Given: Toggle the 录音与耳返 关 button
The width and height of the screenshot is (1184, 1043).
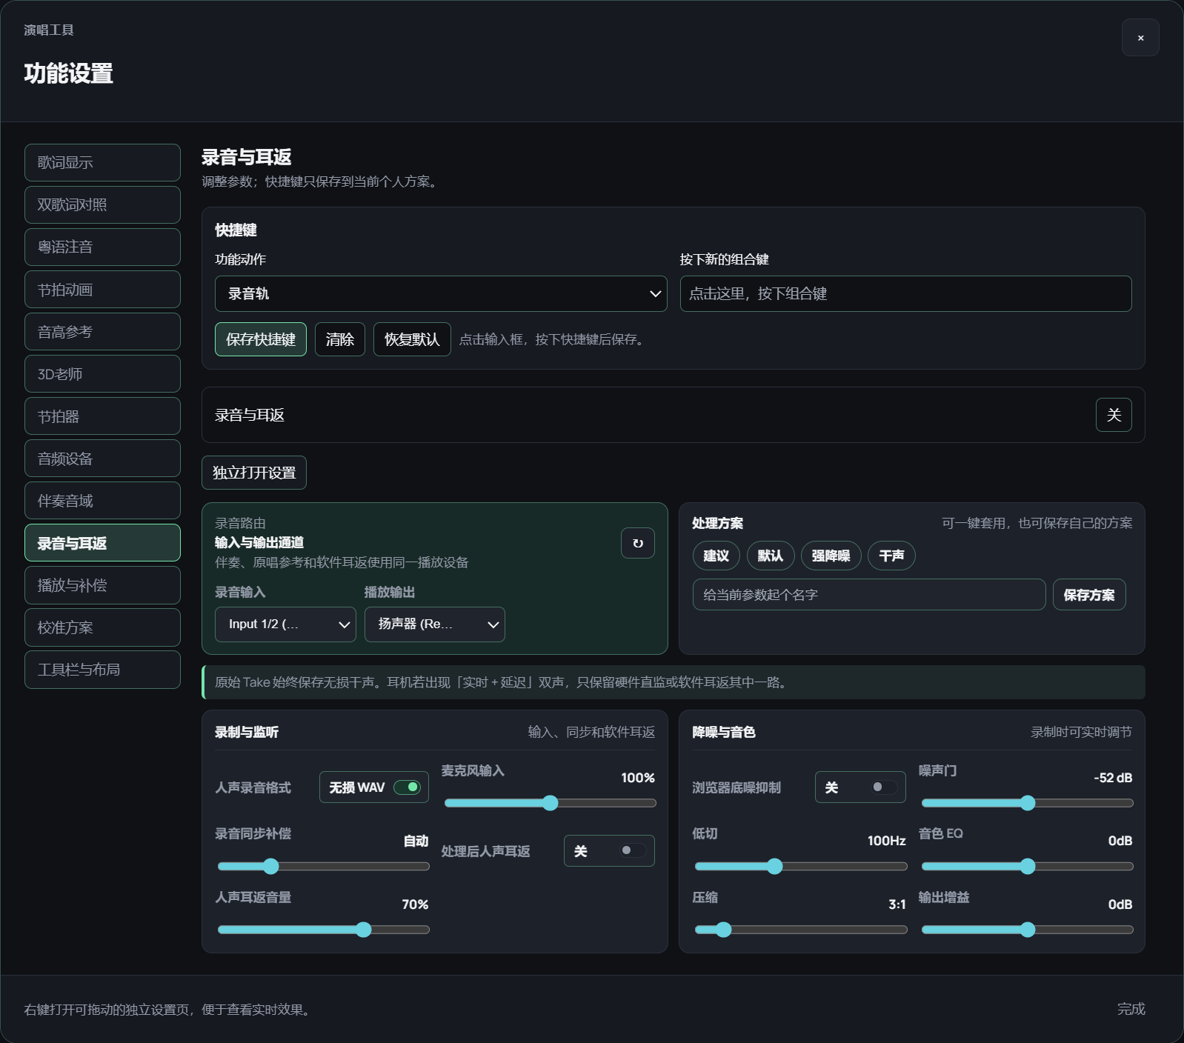Looking at the screenshot, I should click(x=1114, y=415).
